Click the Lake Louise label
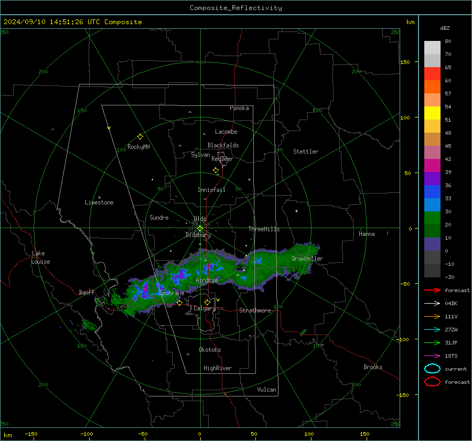 [40, 257]
